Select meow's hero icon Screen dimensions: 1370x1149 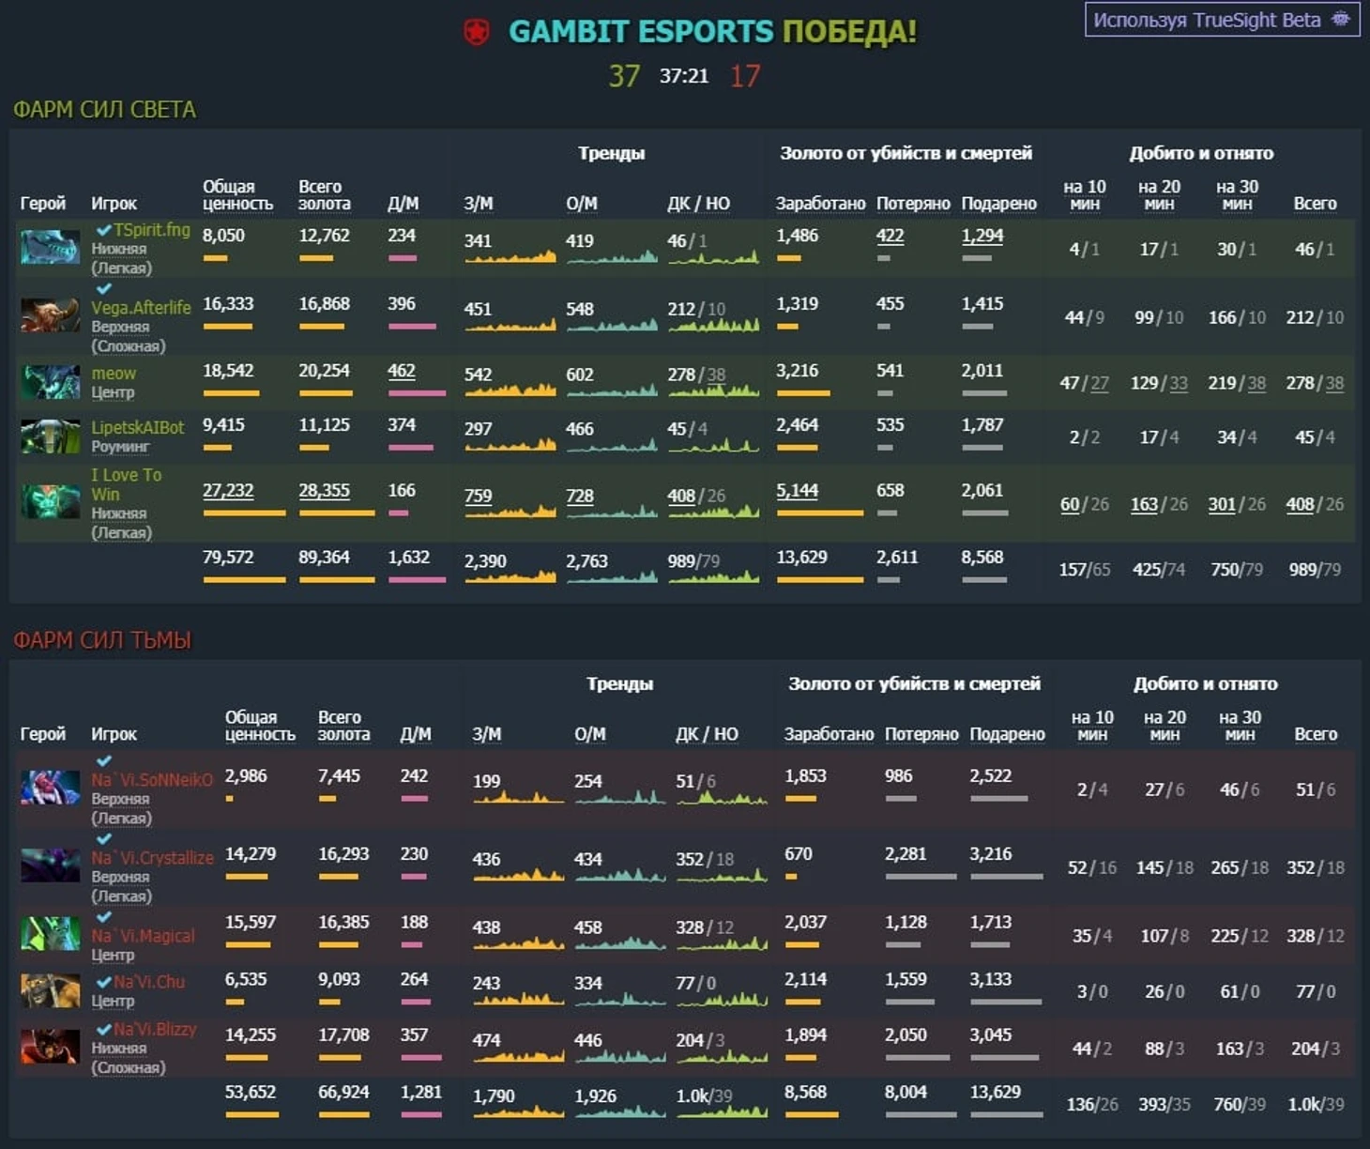point(50,382)
